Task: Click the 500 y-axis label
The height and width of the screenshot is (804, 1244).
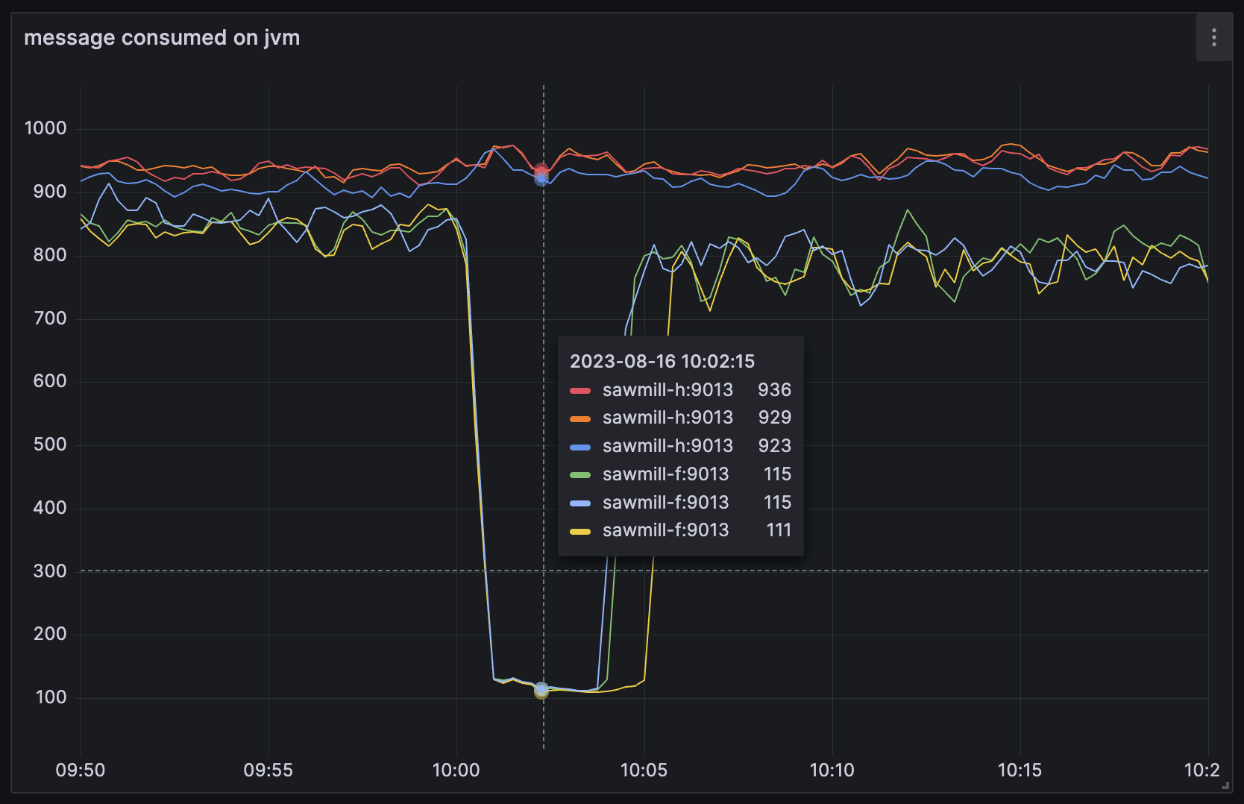Action: (50, 445)
